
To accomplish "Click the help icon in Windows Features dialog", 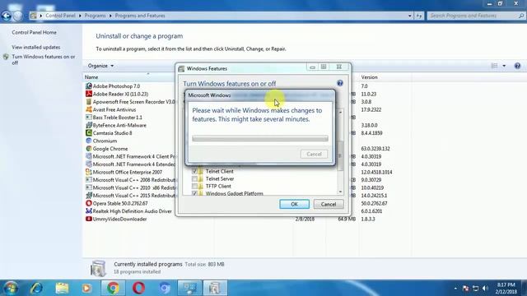I will click(340, 83).
